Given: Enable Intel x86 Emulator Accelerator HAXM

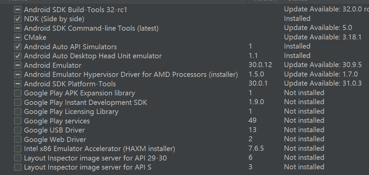Looking at the screenshot, I should coord(18,149).
